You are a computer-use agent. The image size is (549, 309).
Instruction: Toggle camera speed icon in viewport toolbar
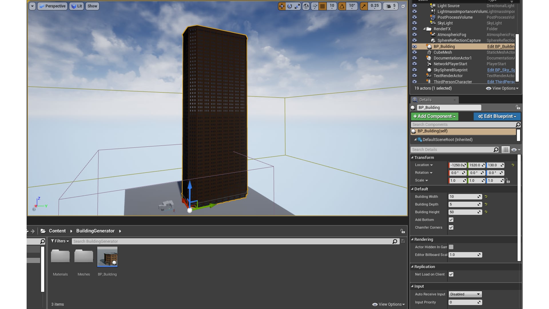tap(388, 6)
